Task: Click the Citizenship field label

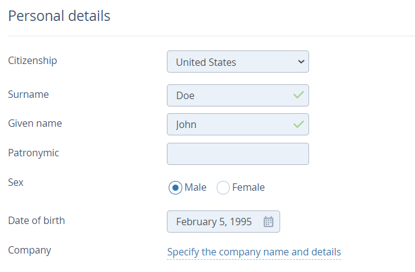Action: [33, 61]
